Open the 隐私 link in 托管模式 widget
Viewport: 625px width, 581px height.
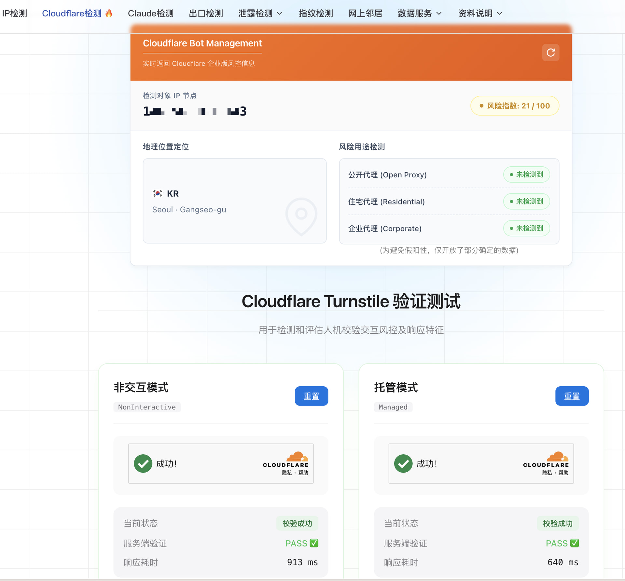(547, 473)
